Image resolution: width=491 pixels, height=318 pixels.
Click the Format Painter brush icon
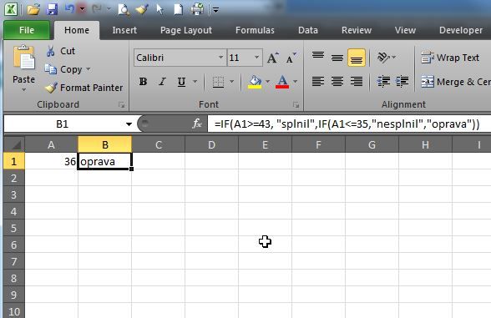tap(51, 88)
